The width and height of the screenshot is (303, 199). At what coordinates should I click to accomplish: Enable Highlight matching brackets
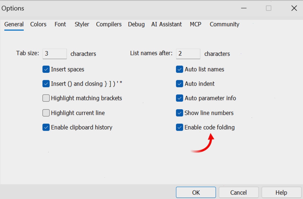click(46, 98)
